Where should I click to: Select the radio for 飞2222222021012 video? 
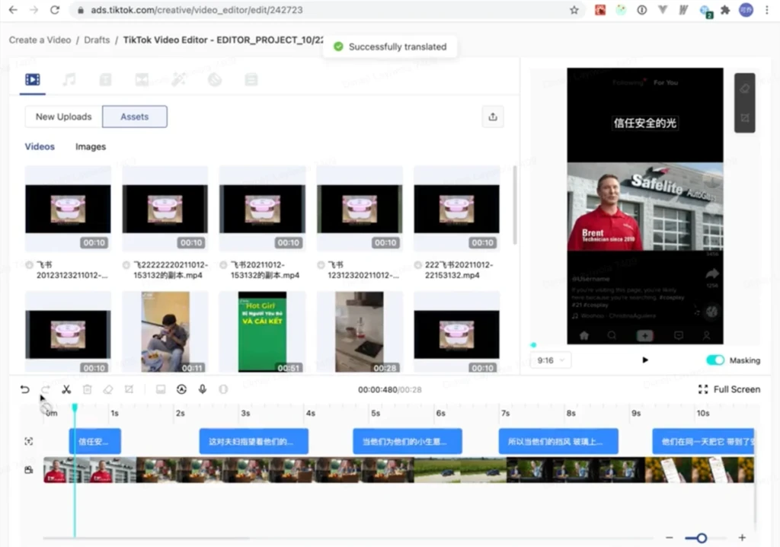coord(126,265)
